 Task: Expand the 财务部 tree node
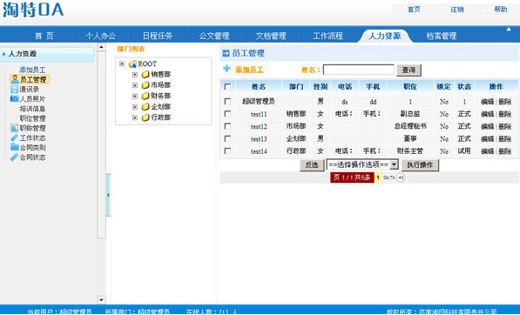pos(135,97)
